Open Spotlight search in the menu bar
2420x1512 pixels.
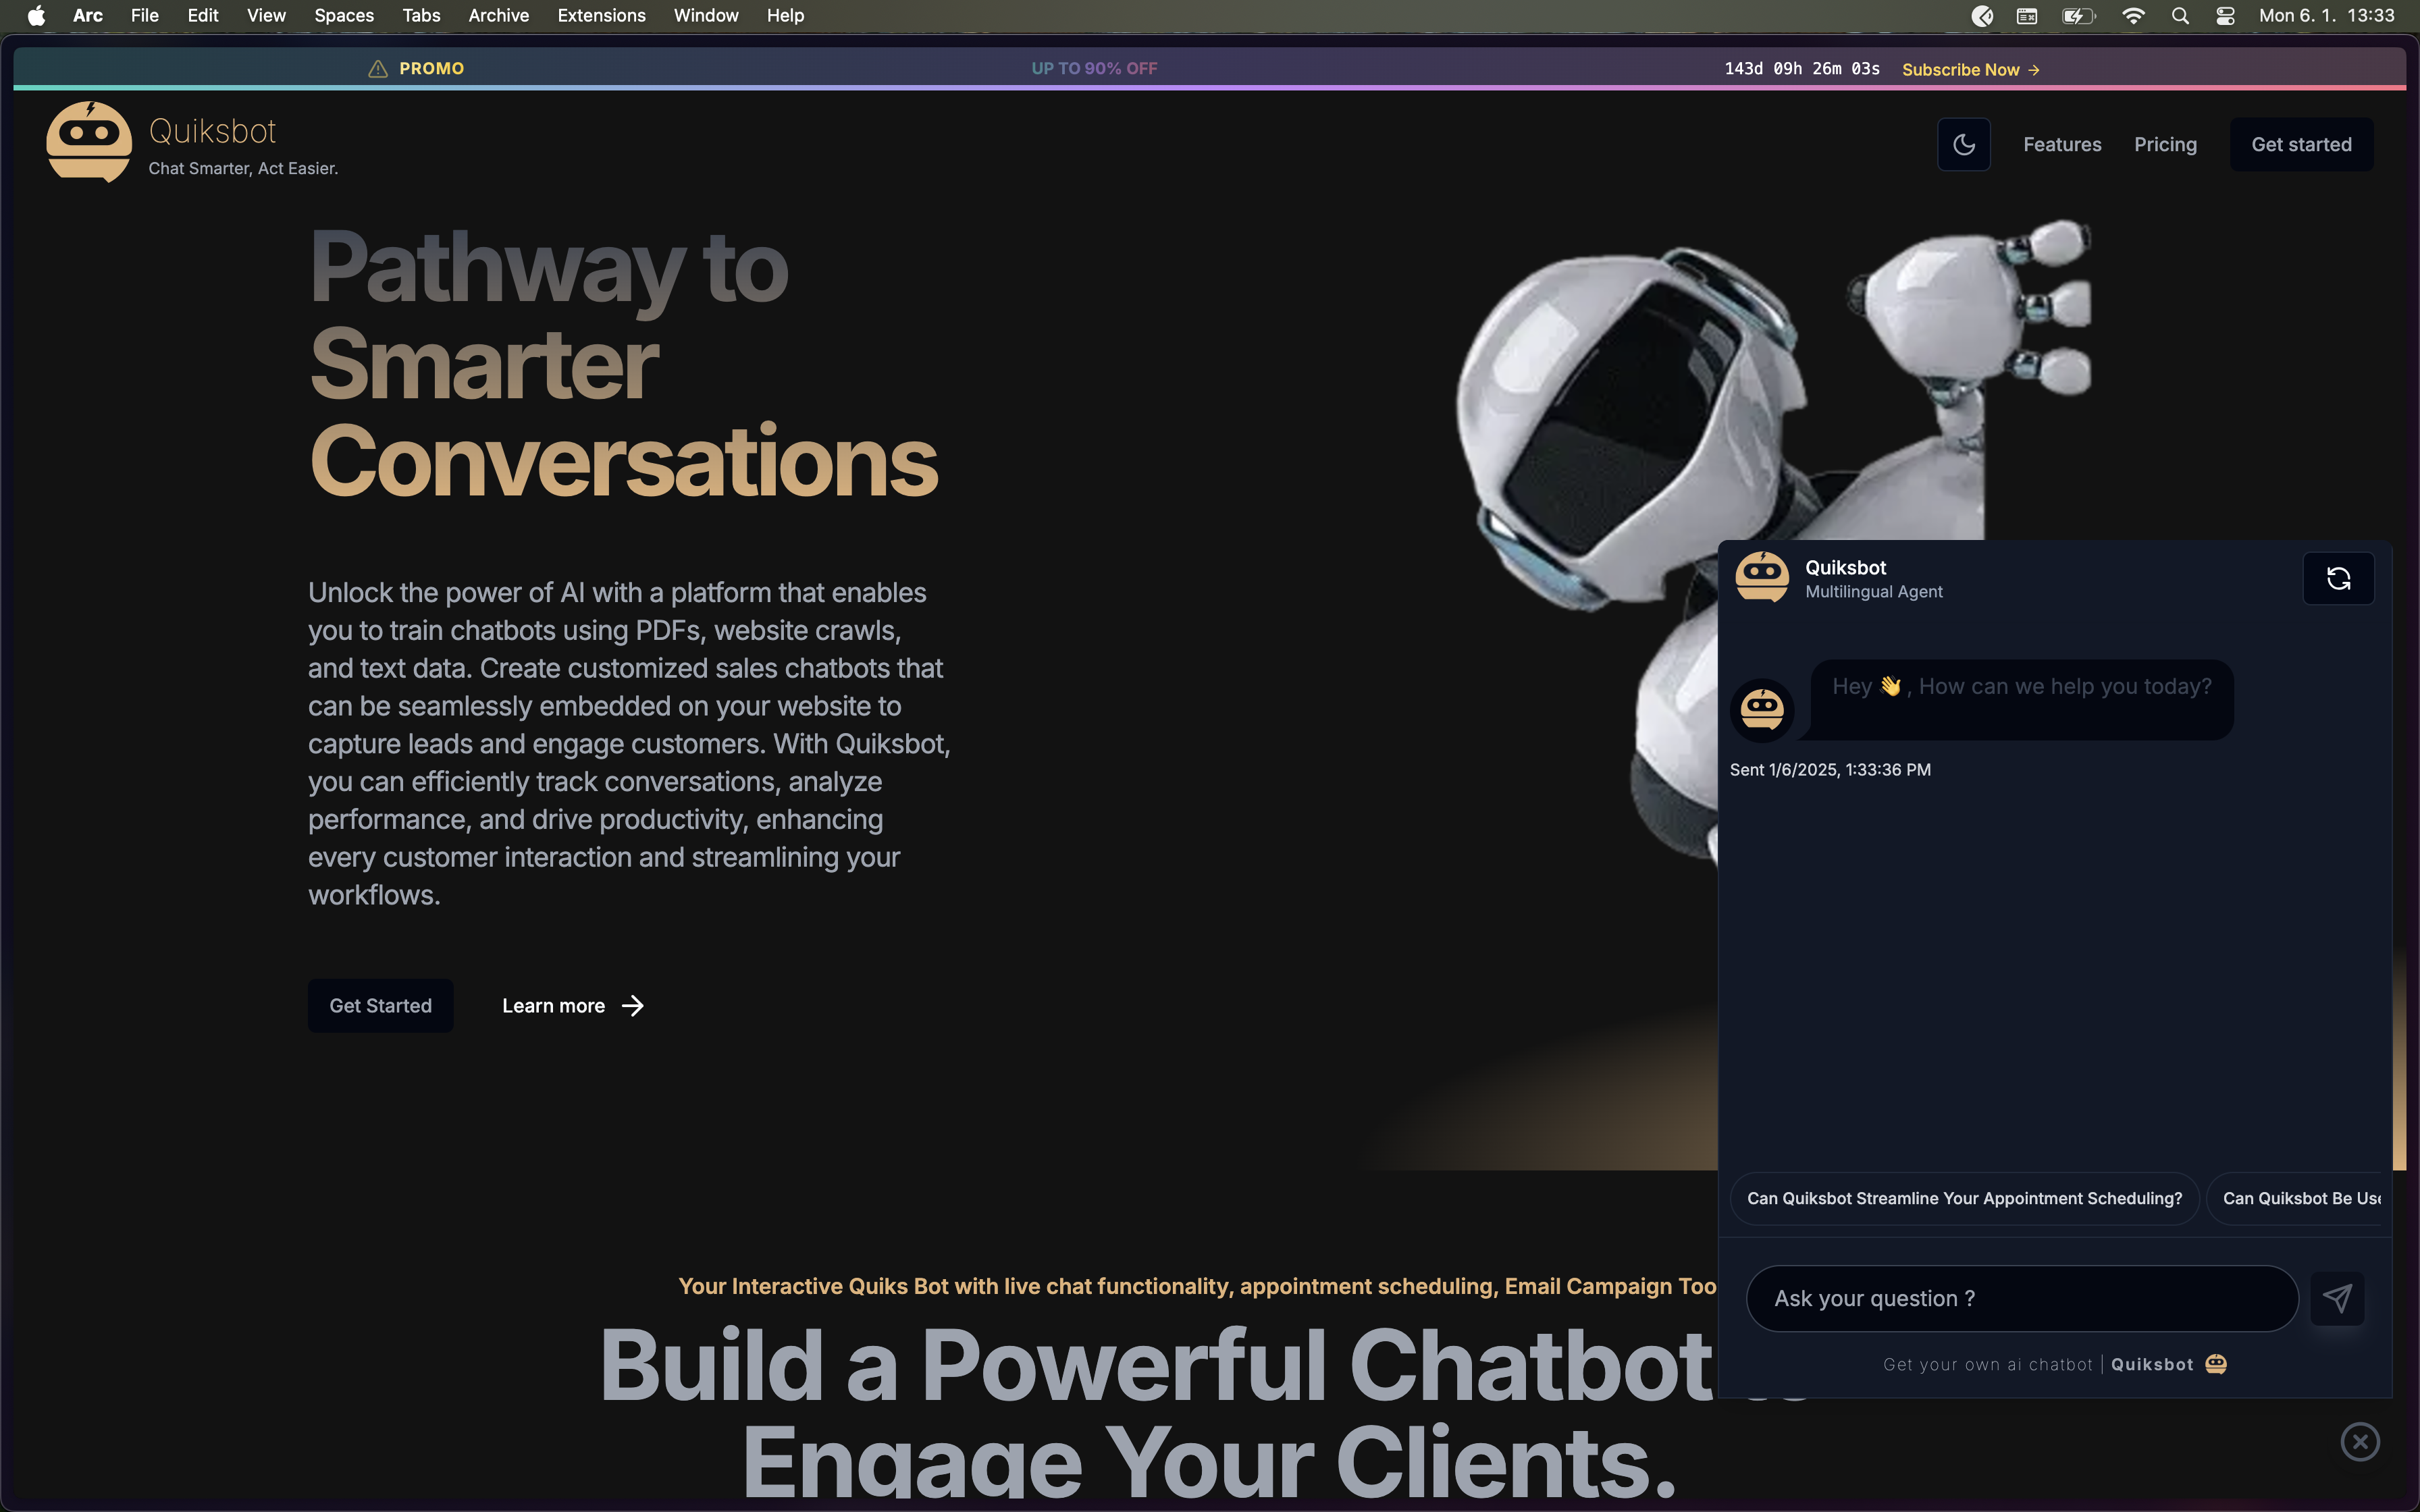coord(2180,16)
